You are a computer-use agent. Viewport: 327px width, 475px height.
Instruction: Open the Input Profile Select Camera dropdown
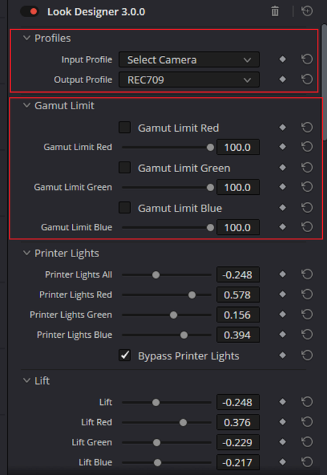189,60
